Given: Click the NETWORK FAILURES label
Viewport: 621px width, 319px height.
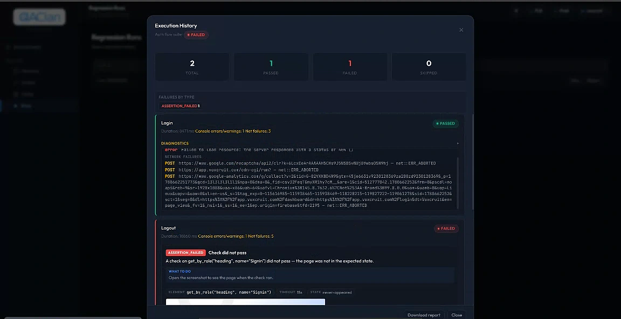Looking at the screenshot, I should pos(183,157).
